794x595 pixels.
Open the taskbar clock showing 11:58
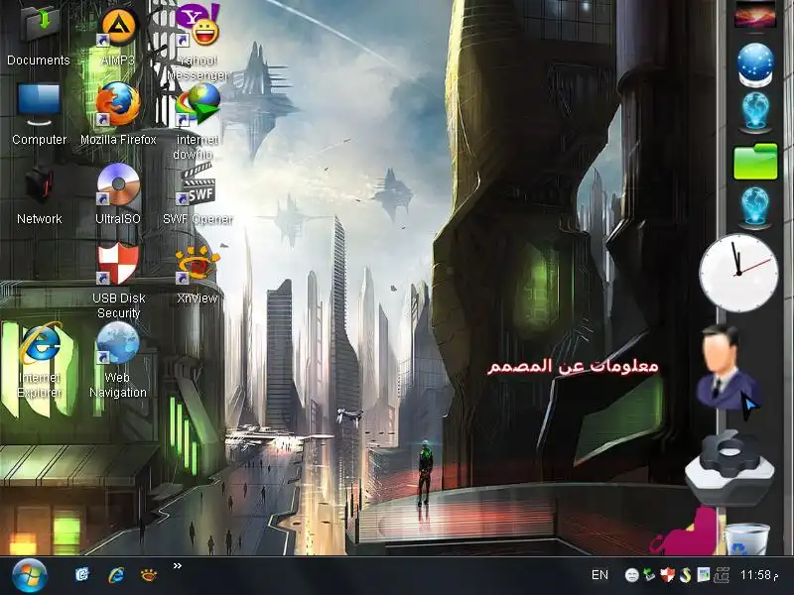click(759, 575)
